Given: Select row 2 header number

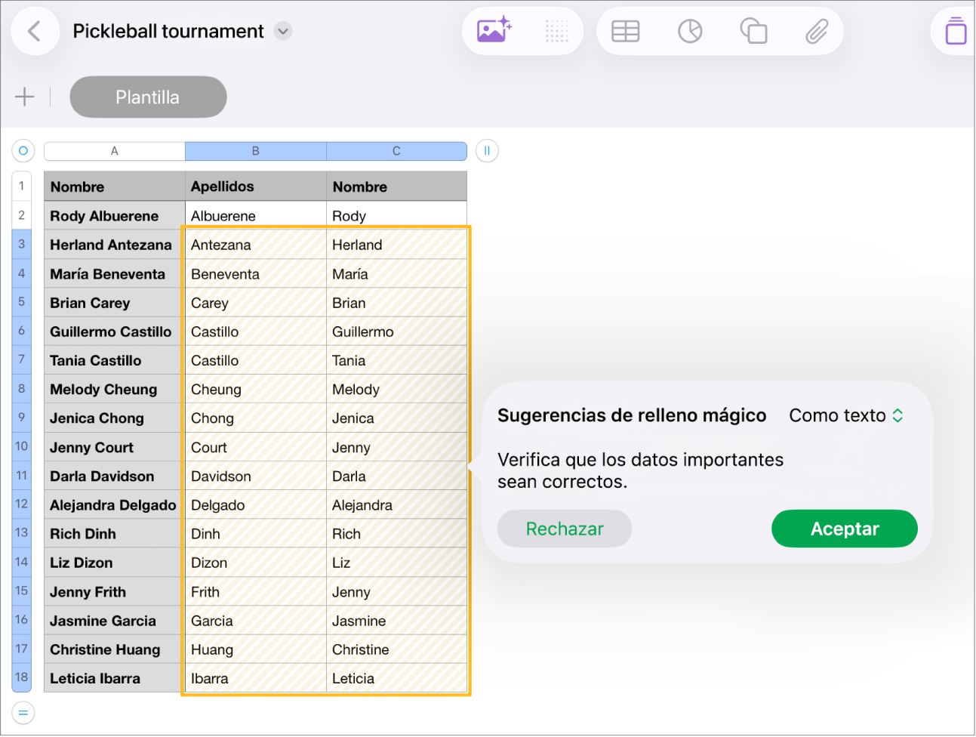Looking at the screenshot, I should pyautogui.click(x=22, y=215).
